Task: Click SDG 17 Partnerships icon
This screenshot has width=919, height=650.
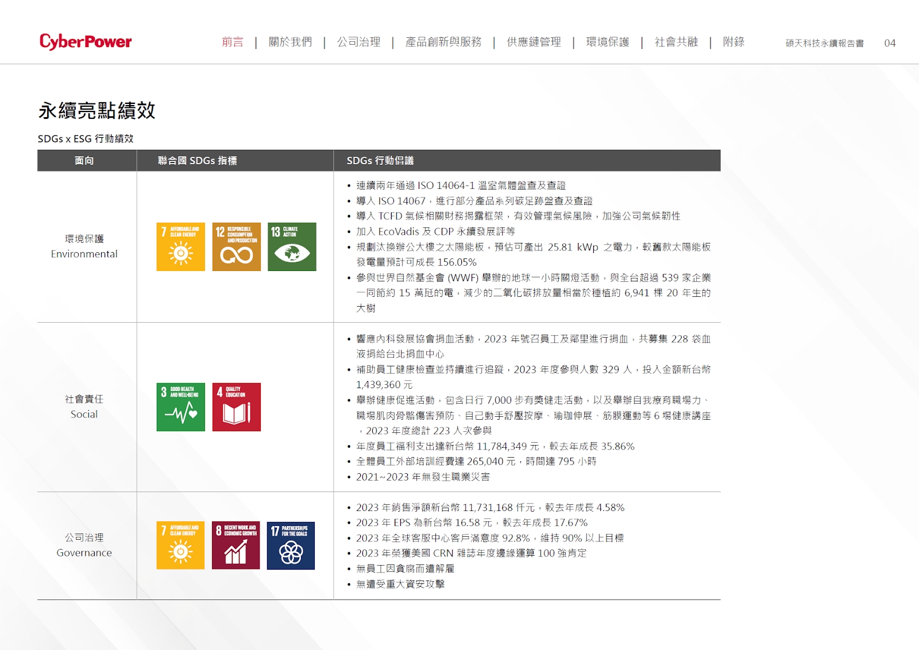Action: point(291,545)
